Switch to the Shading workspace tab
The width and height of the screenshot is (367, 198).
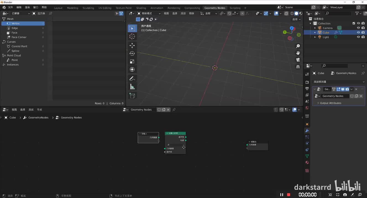click(141, 8)
